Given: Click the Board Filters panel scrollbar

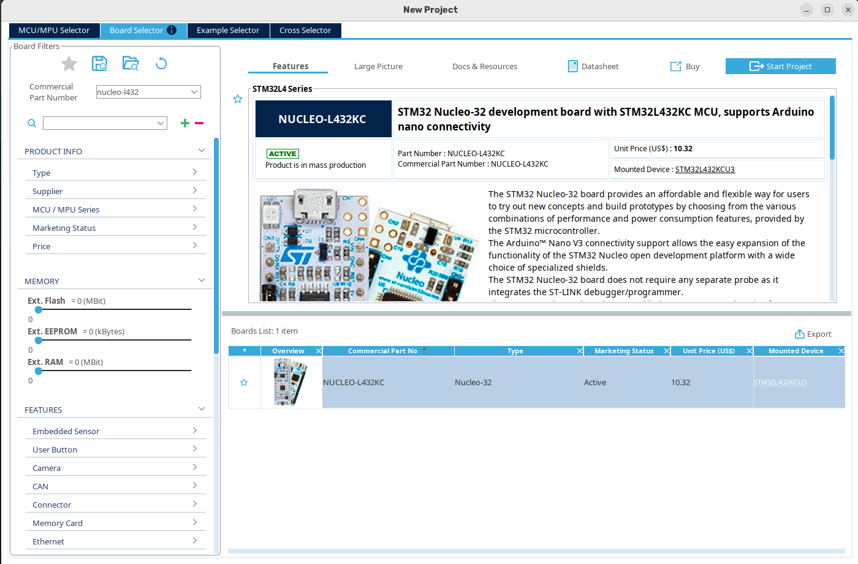Looking at the screenshot, I should (216, 246).
